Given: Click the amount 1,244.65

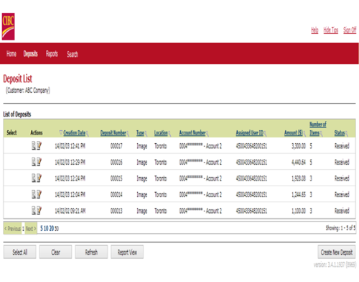Looking at the screenshot, I should (x=299, y=194).
